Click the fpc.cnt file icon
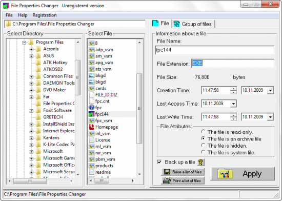The image size is (282, 201). click(x=92, y=101)
